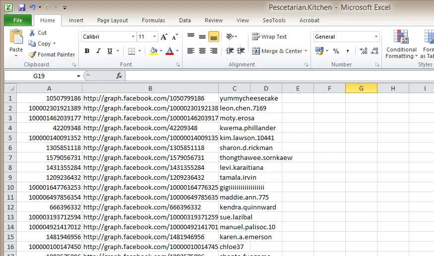Open the Clipboard dialog launcher
The width and height of the screenshot is (434, 256).
click(74, 64)
